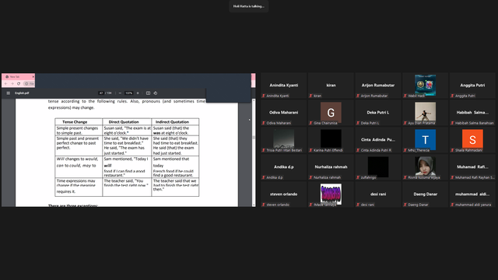The width and height of the screenshot is (498, 280).
Task: Select the kiran participant tile
Action: [331, 86]
